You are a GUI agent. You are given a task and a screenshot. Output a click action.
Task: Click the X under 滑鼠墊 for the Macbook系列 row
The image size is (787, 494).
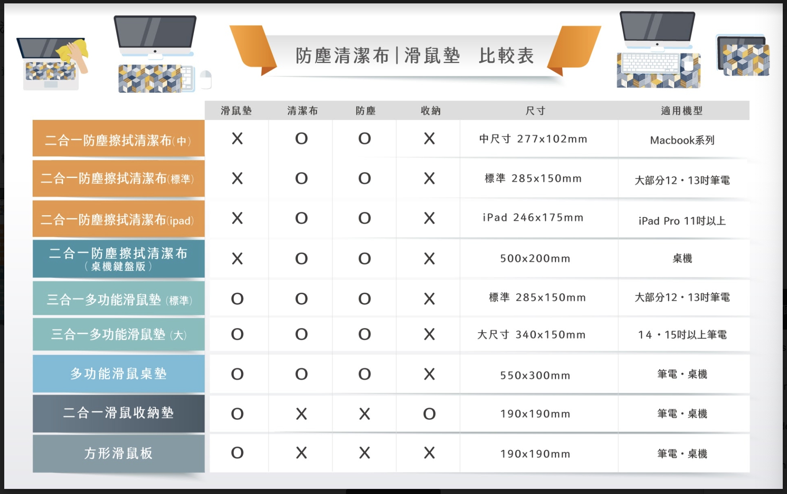tap(237, 139)
